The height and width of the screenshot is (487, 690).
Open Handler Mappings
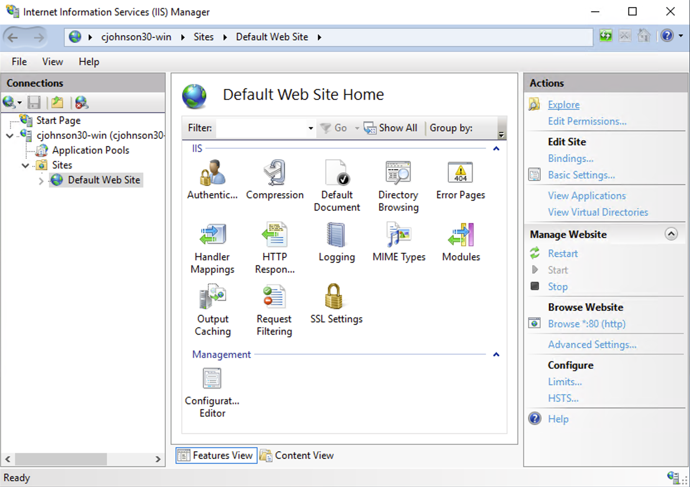(212, 248)
